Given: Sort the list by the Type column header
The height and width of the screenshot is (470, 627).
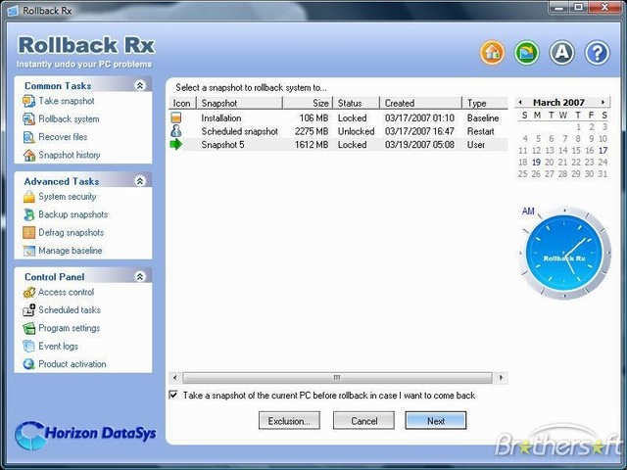Looking at the screenshot, I should pyautogui.click(x=485, y=103).
